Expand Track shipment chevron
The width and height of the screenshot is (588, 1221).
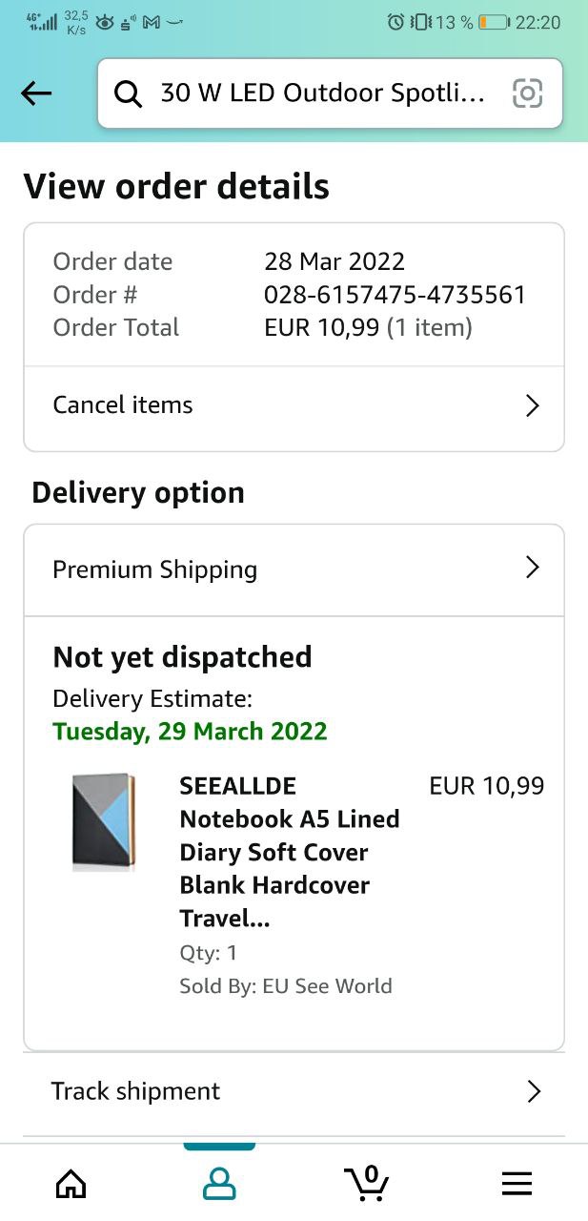pos(534,1091)
